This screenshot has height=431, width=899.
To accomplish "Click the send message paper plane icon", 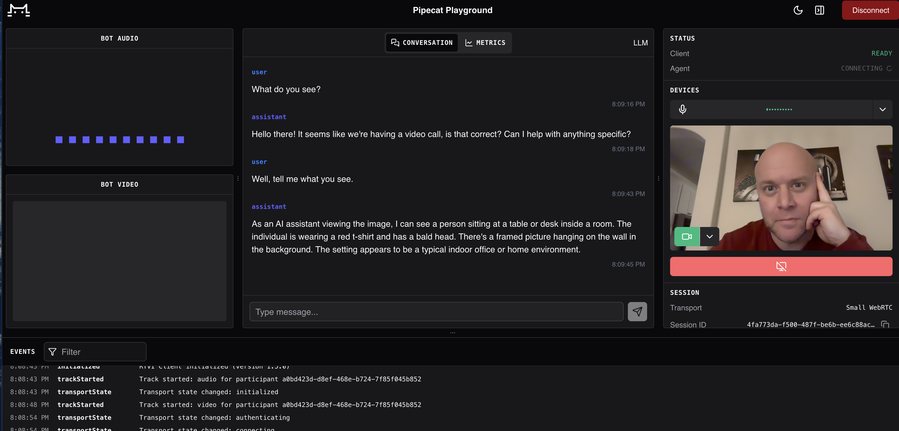I will tap(637, 311).
